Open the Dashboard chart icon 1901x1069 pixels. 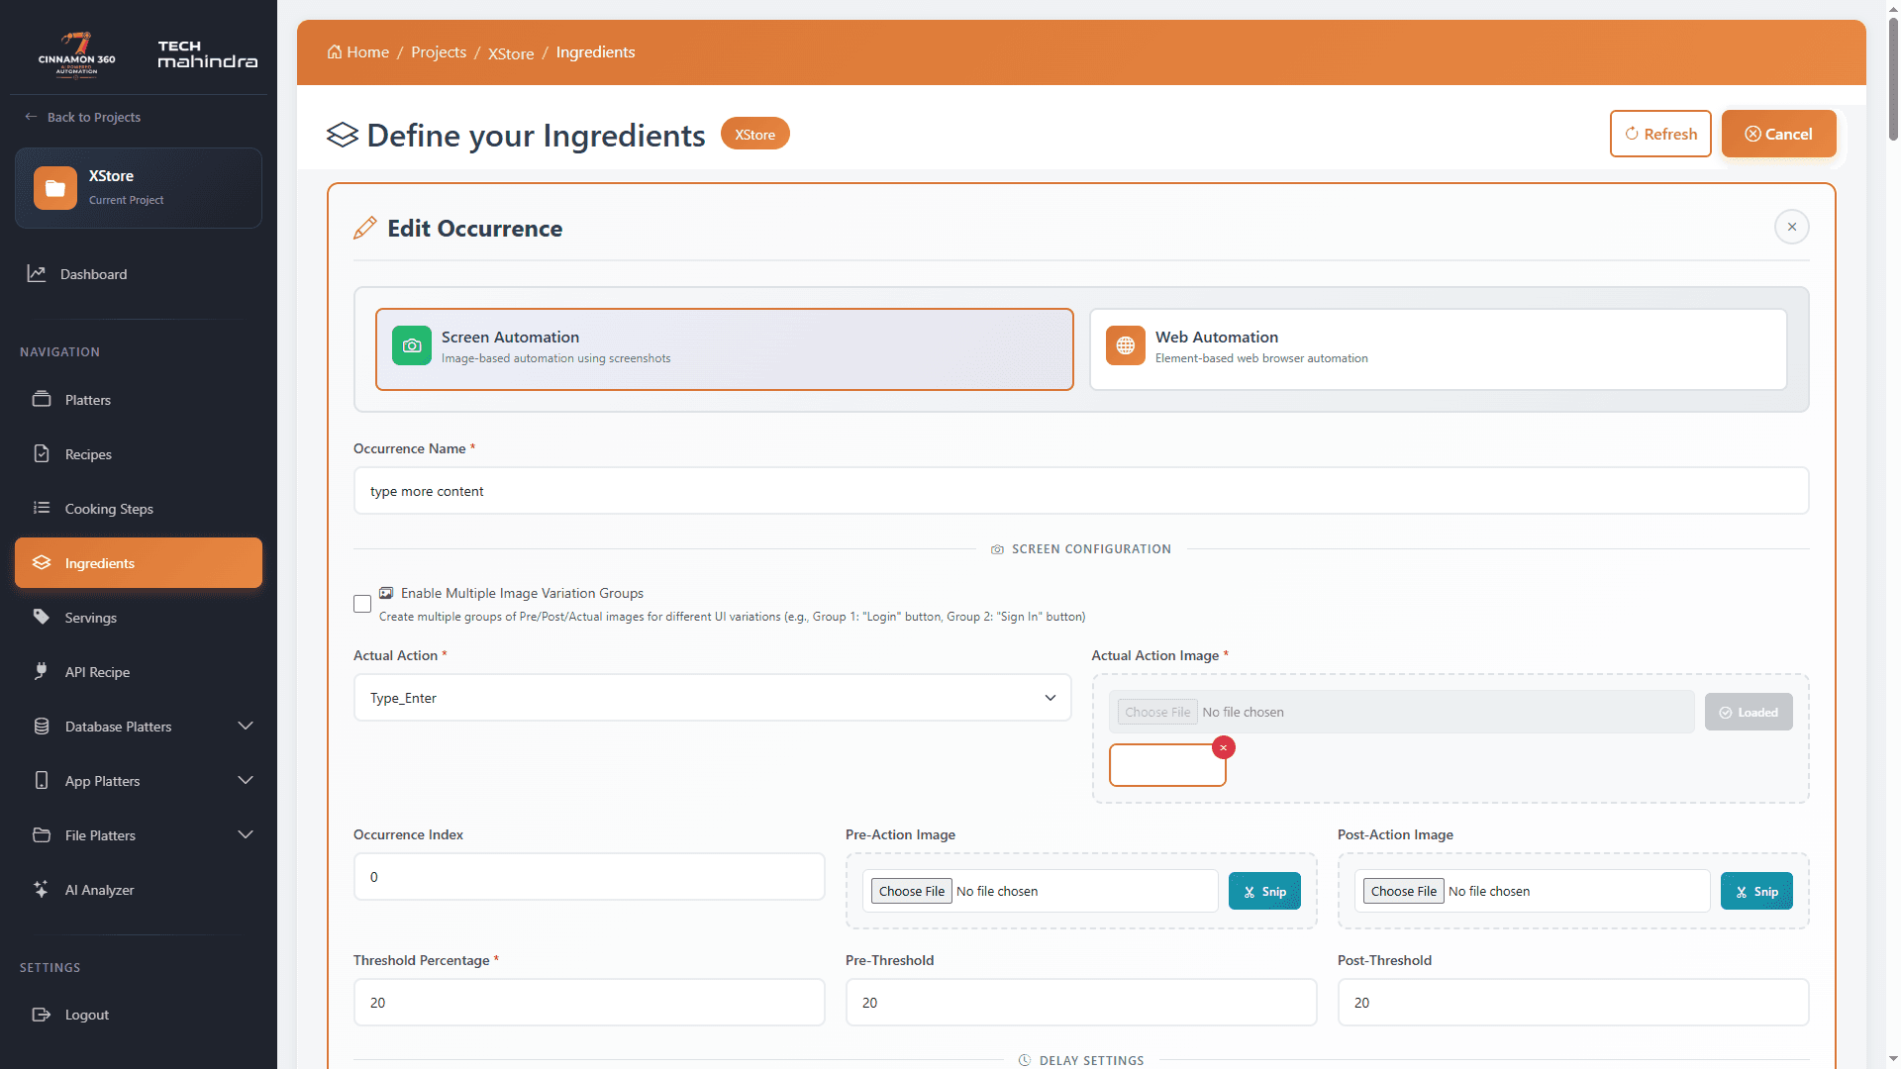click(x=37, y=273)
